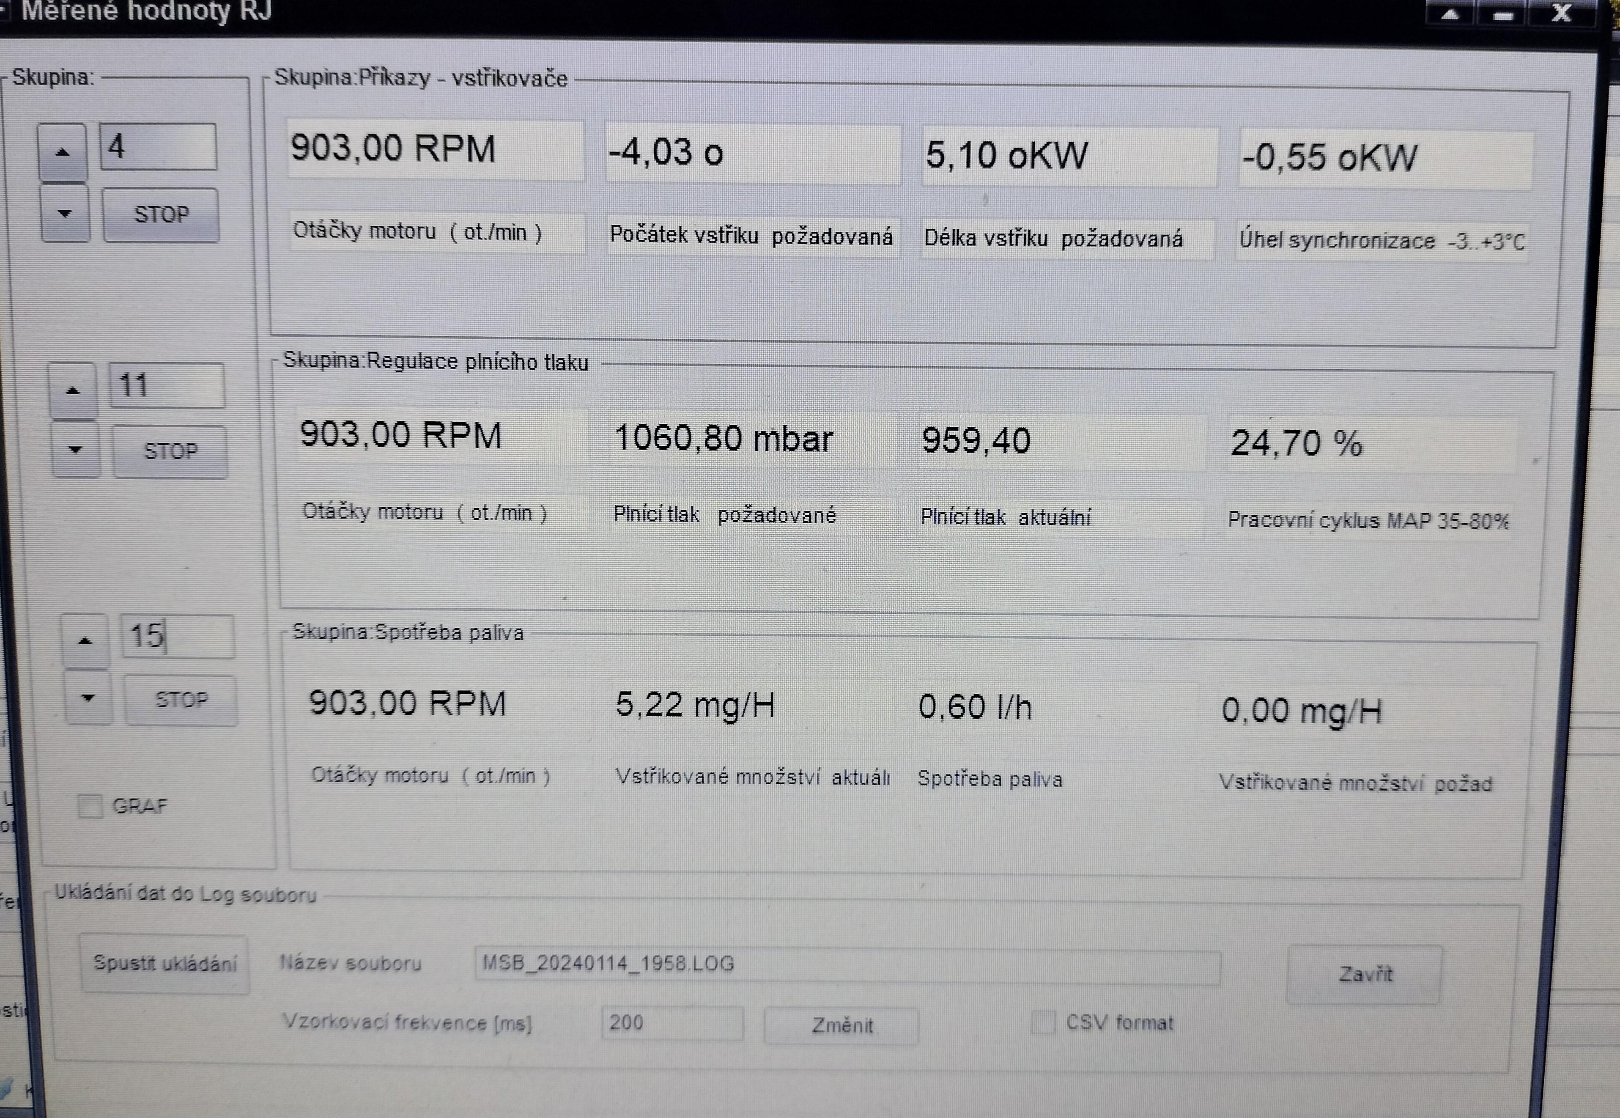The width and height of the screenshot is (1620, 1118).
Task: Click the Změnit button
Action: pos(841,1025)
